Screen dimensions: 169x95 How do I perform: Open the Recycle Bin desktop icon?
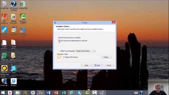pos(4,5)
